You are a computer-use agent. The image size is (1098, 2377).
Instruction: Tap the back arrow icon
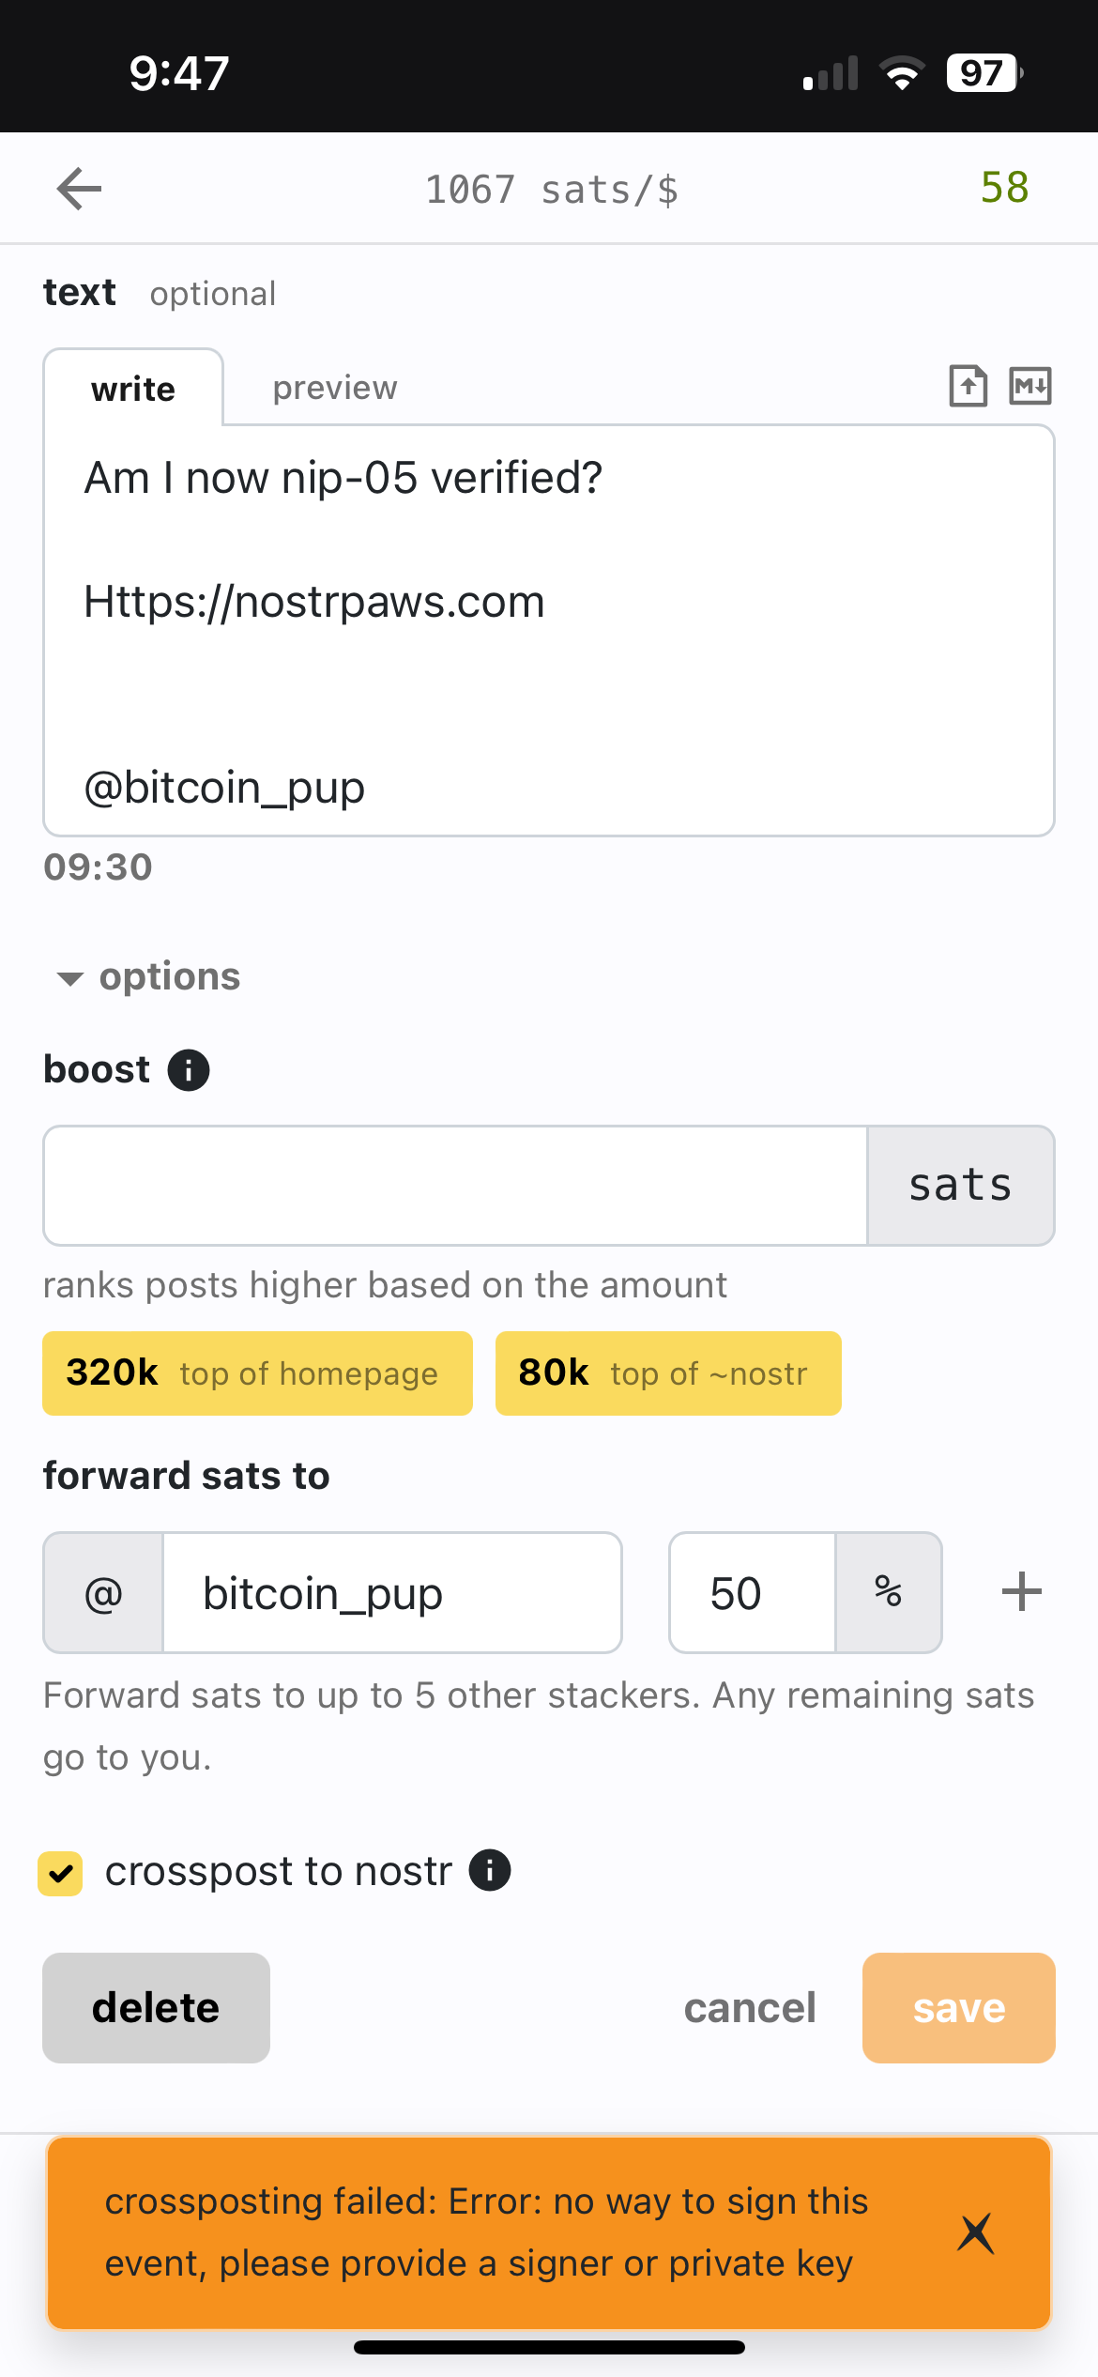click(79, 189)
